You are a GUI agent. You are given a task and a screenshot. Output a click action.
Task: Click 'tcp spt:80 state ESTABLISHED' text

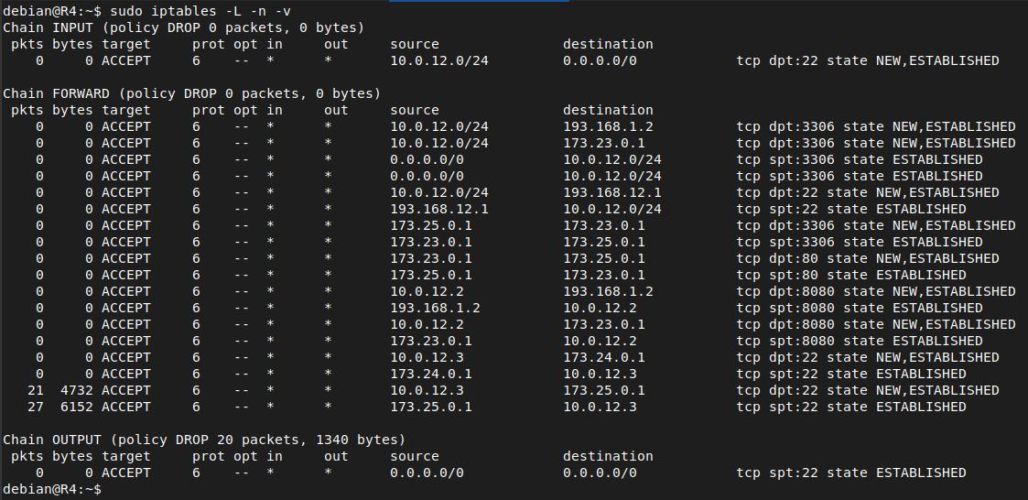pos(851,275)
